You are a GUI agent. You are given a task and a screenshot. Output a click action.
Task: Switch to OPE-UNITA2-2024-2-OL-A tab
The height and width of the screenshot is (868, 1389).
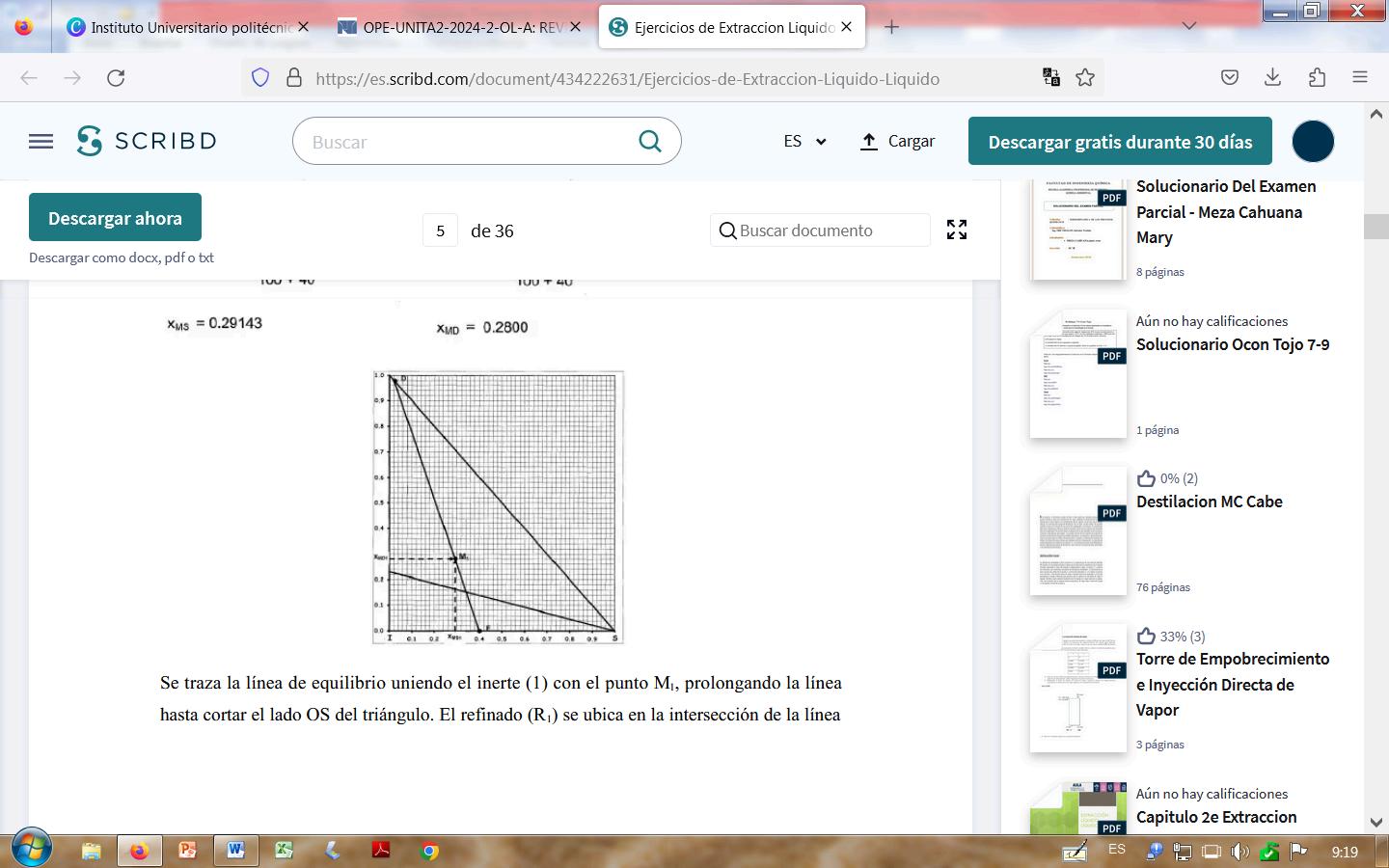tap(459, 27)
